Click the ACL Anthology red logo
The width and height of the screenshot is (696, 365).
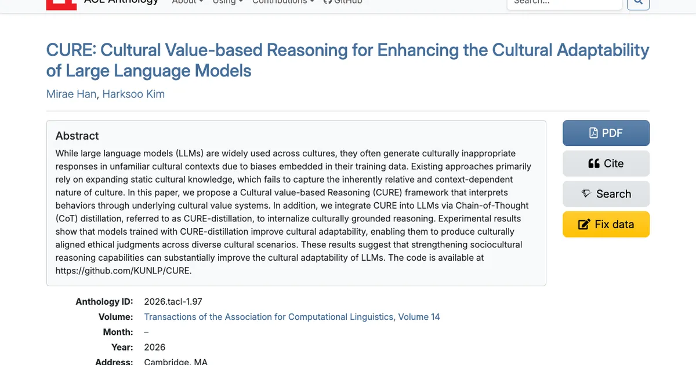(x=61, y=4)
